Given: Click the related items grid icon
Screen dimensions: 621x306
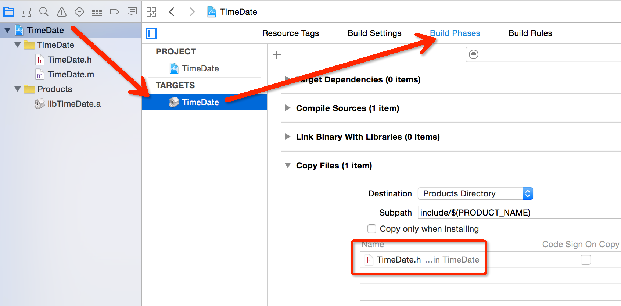Looking at the screenshot, I should coord(151,12).
